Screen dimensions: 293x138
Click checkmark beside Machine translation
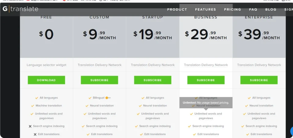(33, 106)
